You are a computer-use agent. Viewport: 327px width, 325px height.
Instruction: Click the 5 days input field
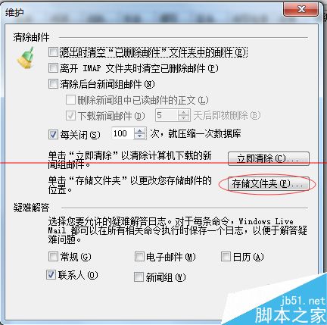tap(167, 115)
